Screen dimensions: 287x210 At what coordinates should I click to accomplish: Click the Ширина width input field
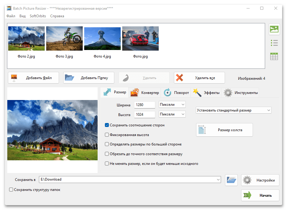145,105
